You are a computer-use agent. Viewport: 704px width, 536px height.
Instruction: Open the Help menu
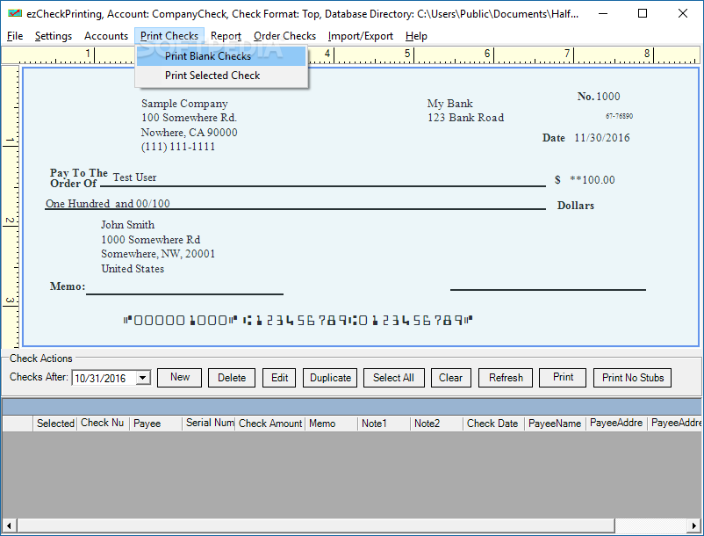click(416, 36)
